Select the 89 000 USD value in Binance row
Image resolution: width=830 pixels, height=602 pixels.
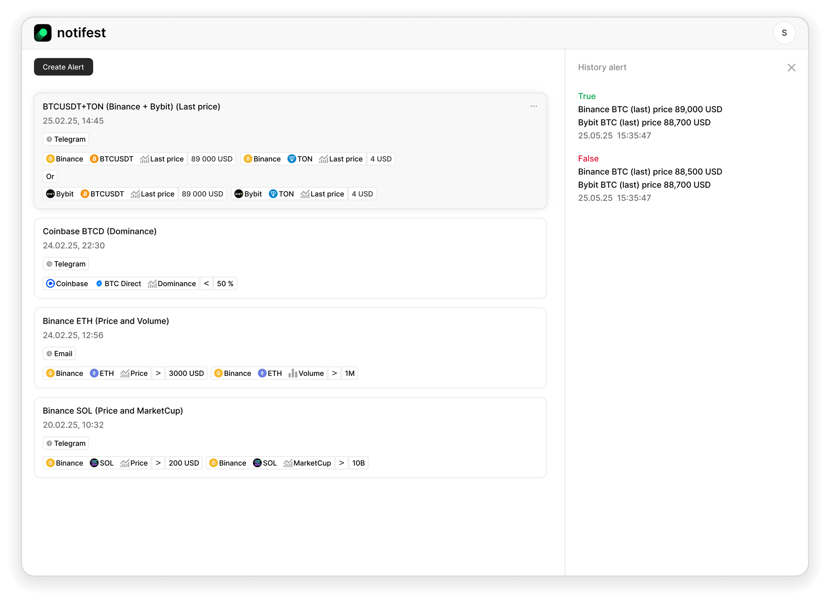(212, 159)
